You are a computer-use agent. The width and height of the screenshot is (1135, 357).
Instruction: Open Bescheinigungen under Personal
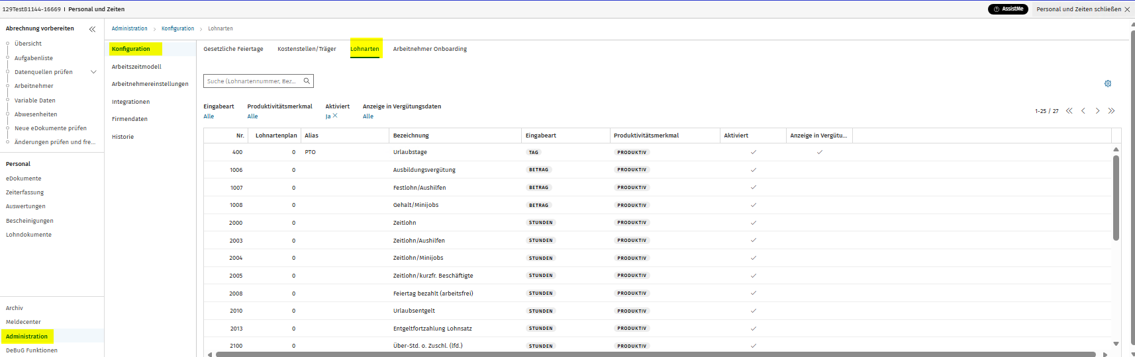[x=29, y=221]
